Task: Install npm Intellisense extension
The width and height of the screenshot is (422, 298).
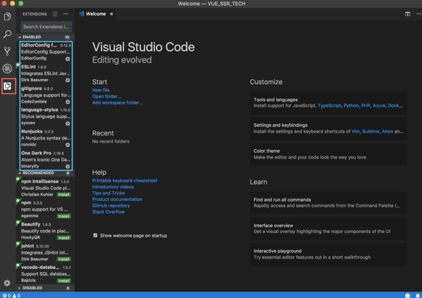Action: [x=64, y=194]
